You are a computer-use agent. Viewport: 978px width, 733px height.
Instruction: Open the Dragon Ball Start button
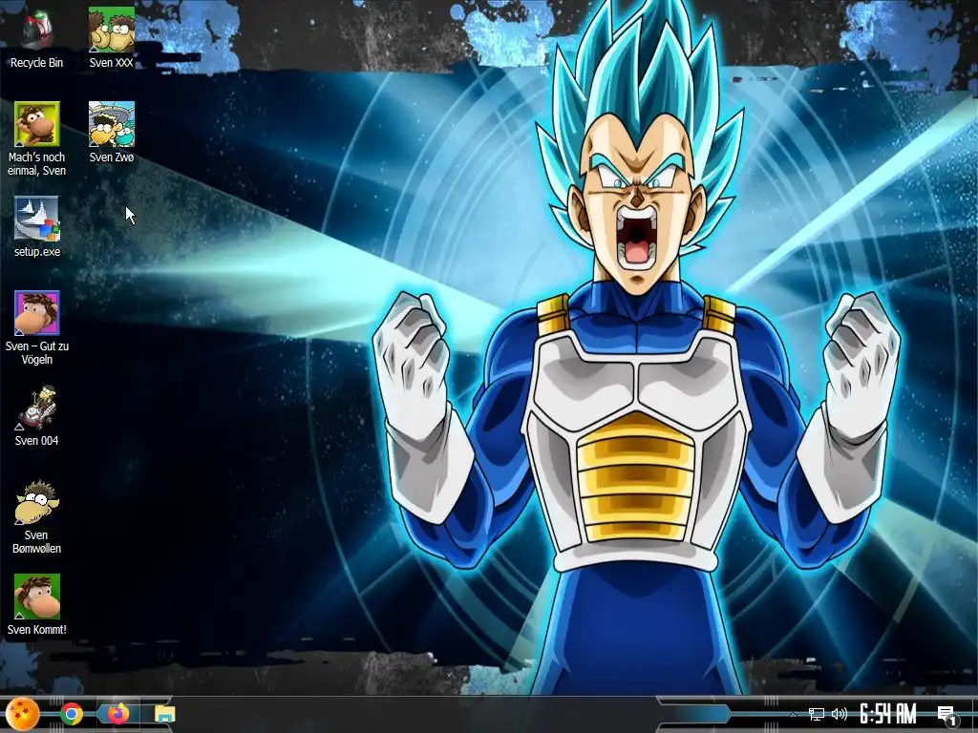pyautogui.click(x=23, y=714)
